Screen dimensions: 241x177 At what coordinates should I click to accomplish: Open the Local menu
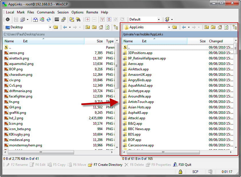coord(10,12)
